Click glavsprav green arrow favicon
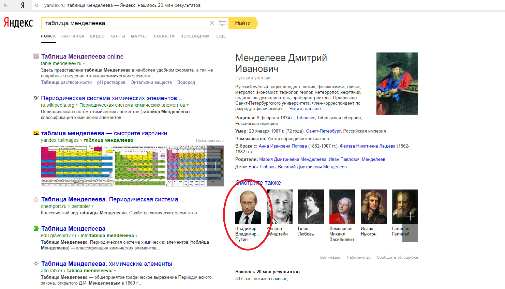The height and width of the screenshot is (289, 505). [36, 228]
